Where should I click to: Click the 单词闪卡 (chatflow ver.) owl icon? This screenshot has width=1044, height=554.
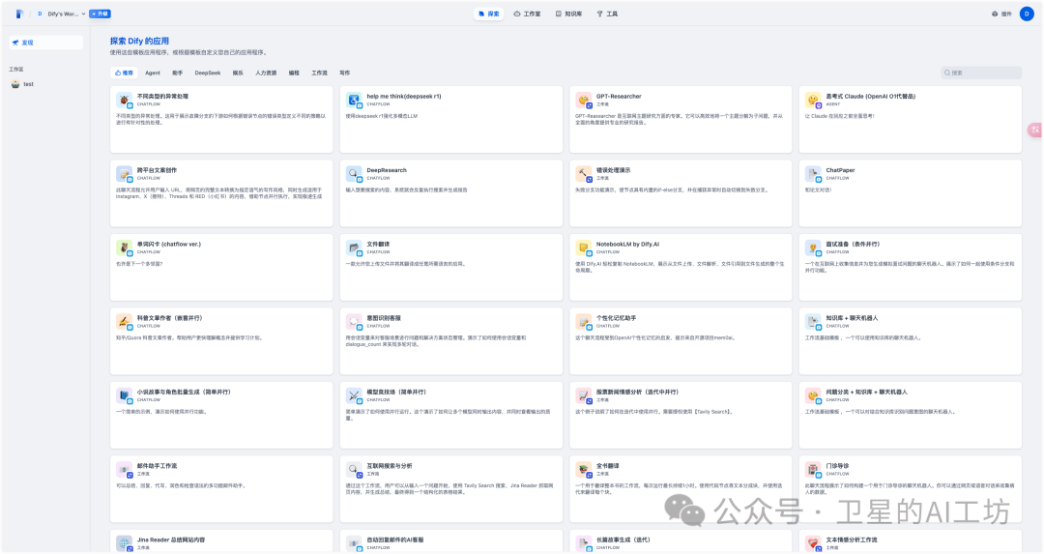125,248
